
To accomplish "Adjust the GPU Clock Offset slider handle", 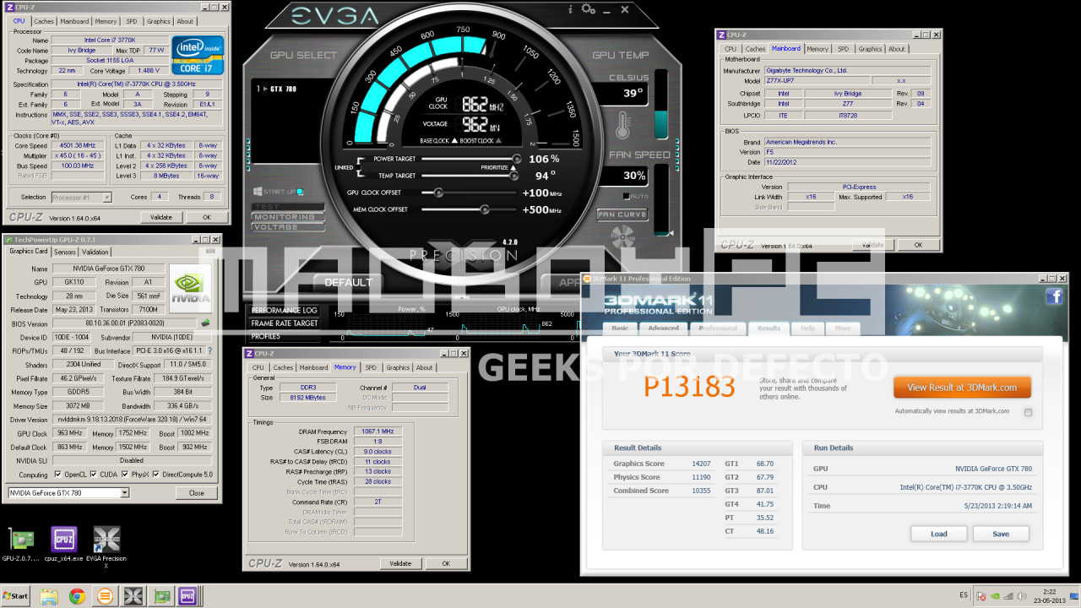I will (438, 193).
